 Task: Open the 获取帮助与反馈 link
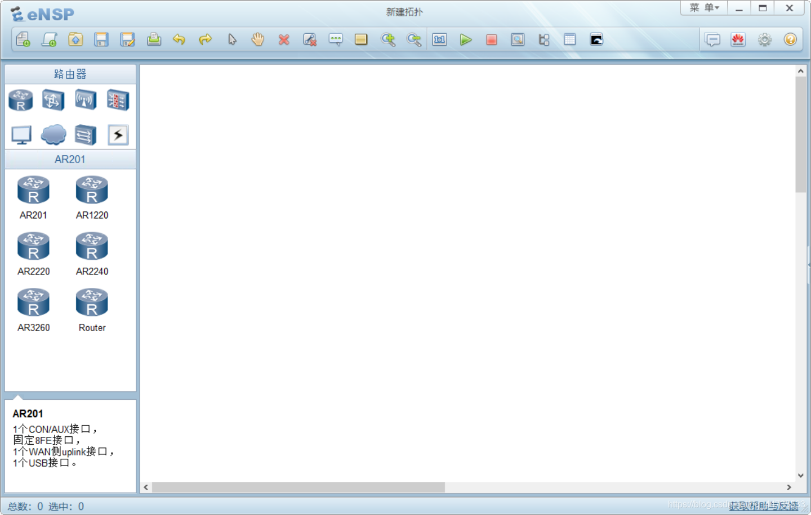[764, 506]
